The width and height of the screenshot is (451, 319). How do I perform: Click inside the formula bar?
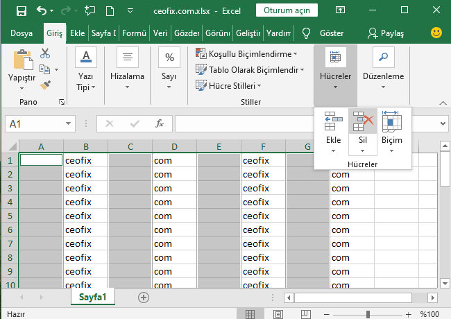pos(244,124)
